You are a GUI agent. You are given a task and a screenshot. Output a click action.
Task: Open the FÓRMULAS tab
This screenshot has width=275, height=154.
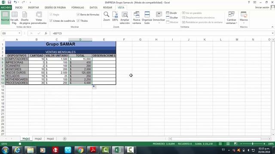click(x=78, y=8)
